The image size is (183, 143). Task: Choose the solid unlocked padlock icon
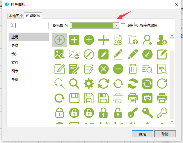click(x=118, y=113)
